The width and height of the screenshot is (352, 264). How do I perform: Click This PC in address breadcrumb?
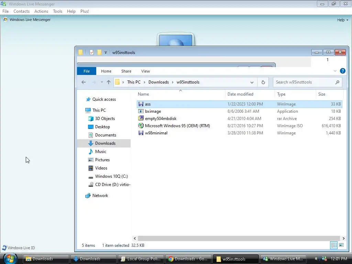pos(134,82)
